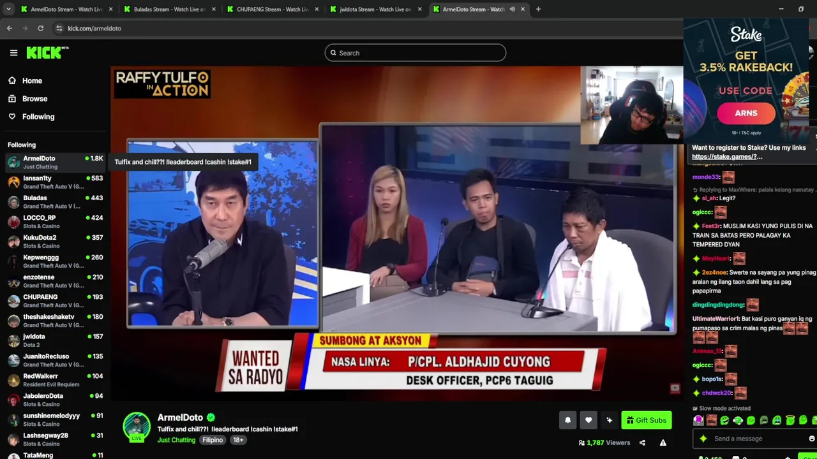Toggle the heart follow button
The height and width of the screenshot is (459, 817).
pyautogui.click(x=588, y=420)
